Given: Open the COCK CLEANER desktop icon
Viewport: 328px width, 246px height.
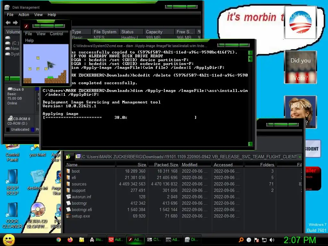Looking at the screenshot, I should click(x=12, y=216).
